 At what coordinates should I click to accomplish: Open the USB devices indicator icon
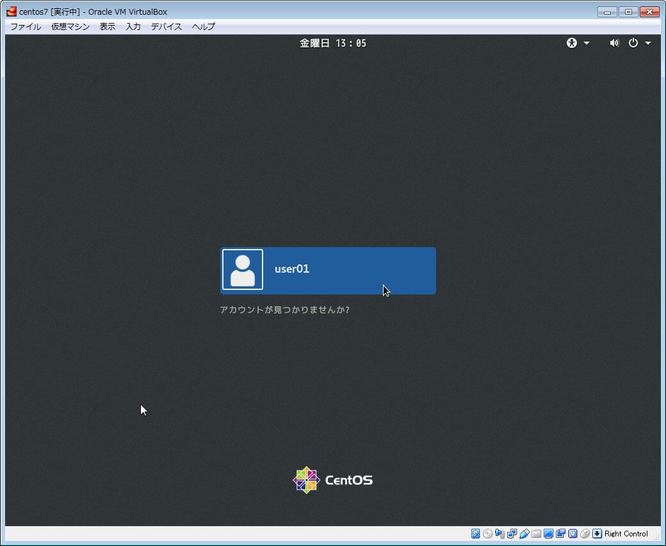coord(524,534)
